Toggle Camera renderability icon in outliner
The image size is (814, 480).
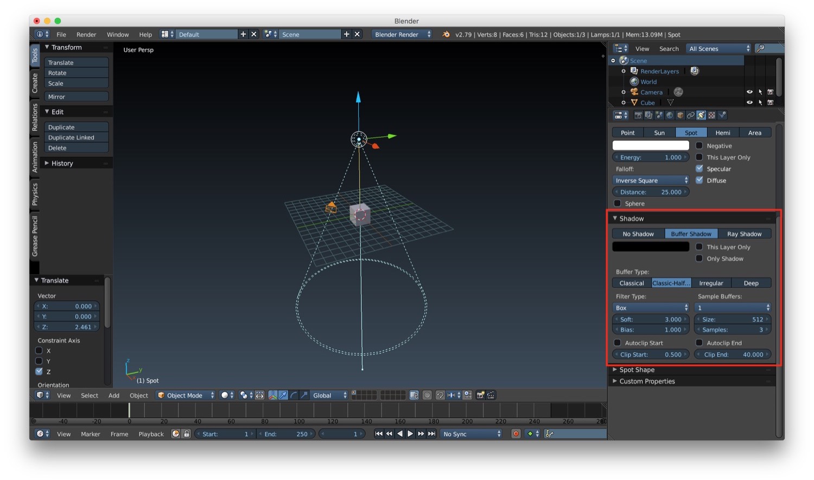(x=770, y=92)
